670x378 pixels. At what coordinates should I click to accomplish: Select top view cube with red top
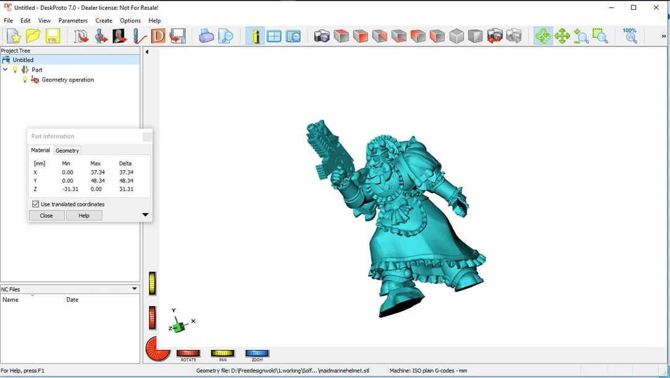341,37
